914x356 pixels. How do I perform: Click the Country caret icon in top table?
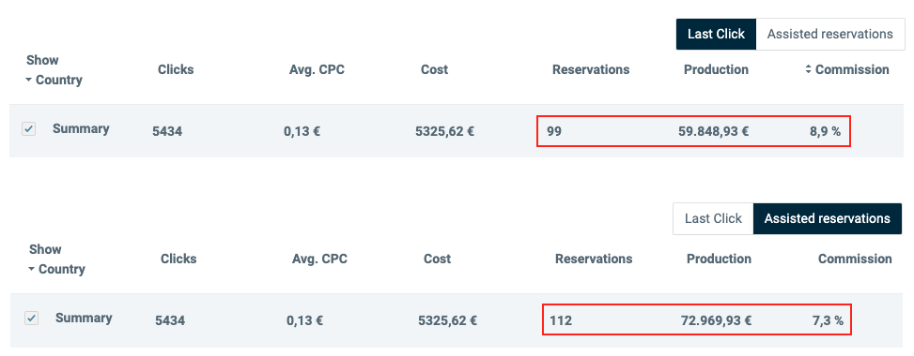(28, 81)
